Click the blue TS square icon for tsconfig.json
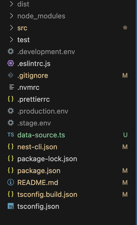 [11, 206]
